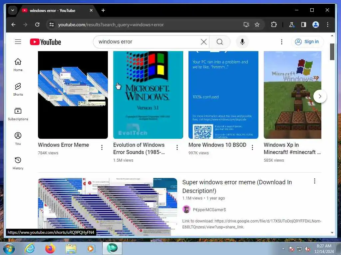The width and height of the screenshot is (341, 255).
Task: Open Chrome Labs flask icon
Action: click(x=291, y=25)
